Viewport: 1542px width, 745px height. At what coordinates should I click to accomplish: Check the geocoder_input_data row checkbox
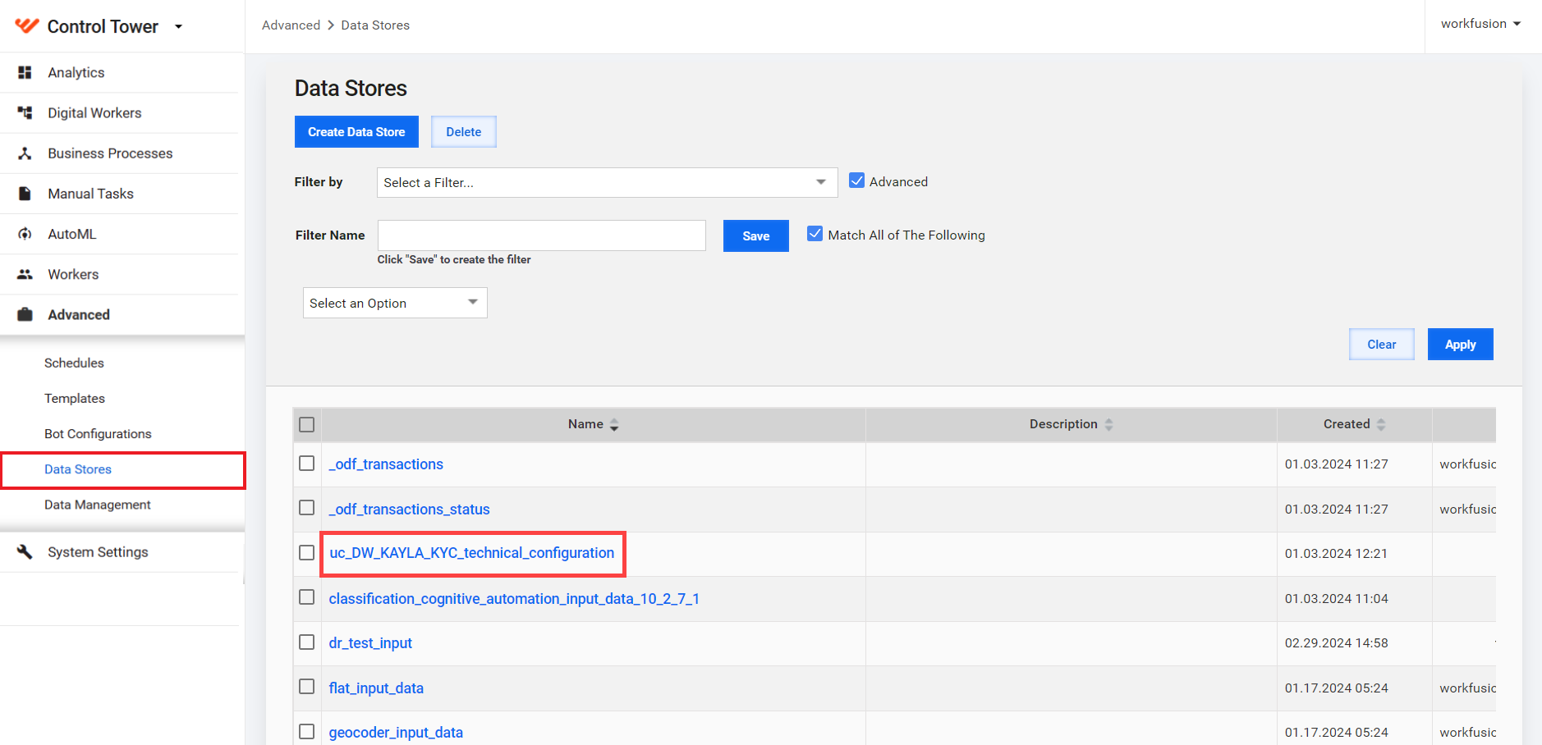307,731
